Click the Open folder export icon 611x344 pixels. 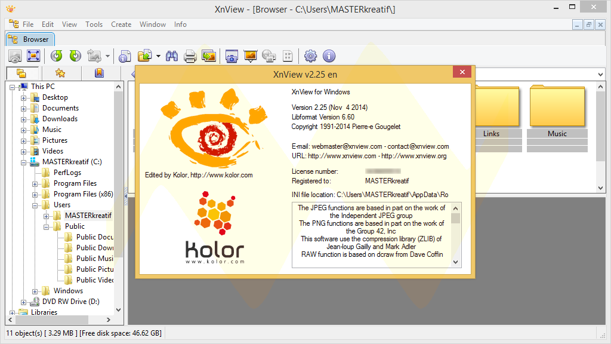144,56
